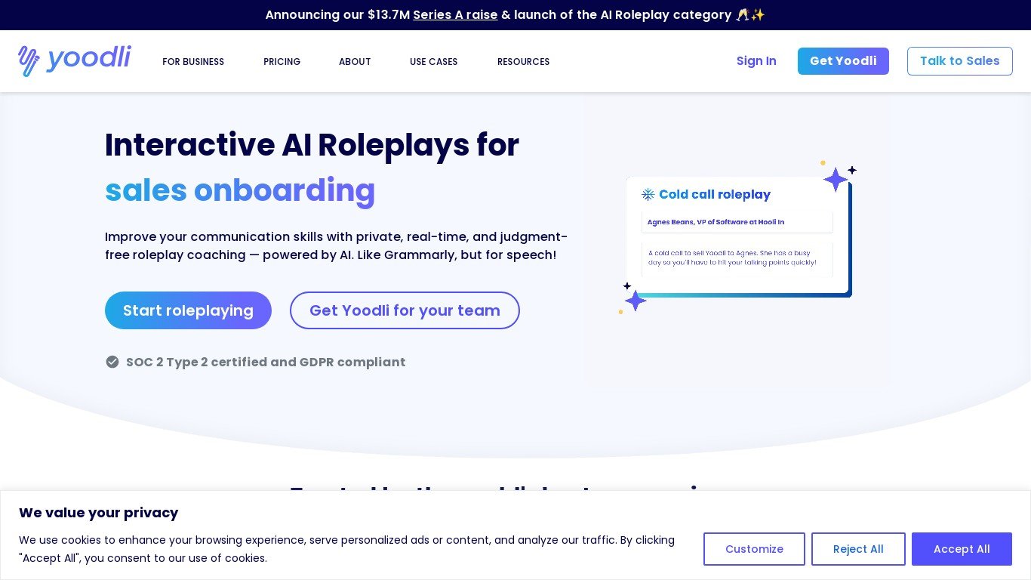Expand the Use Cases menu
This screenshot has width=1031, height=580.
point(433,61)
